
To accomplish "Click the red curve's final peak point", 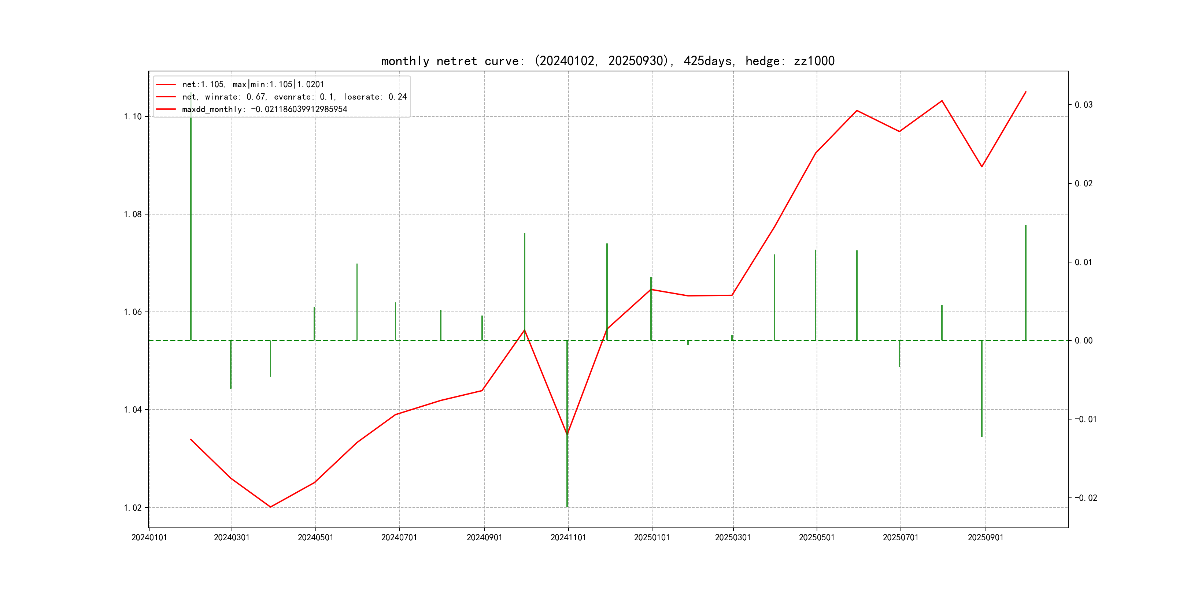I will [x=1026, y=92].
